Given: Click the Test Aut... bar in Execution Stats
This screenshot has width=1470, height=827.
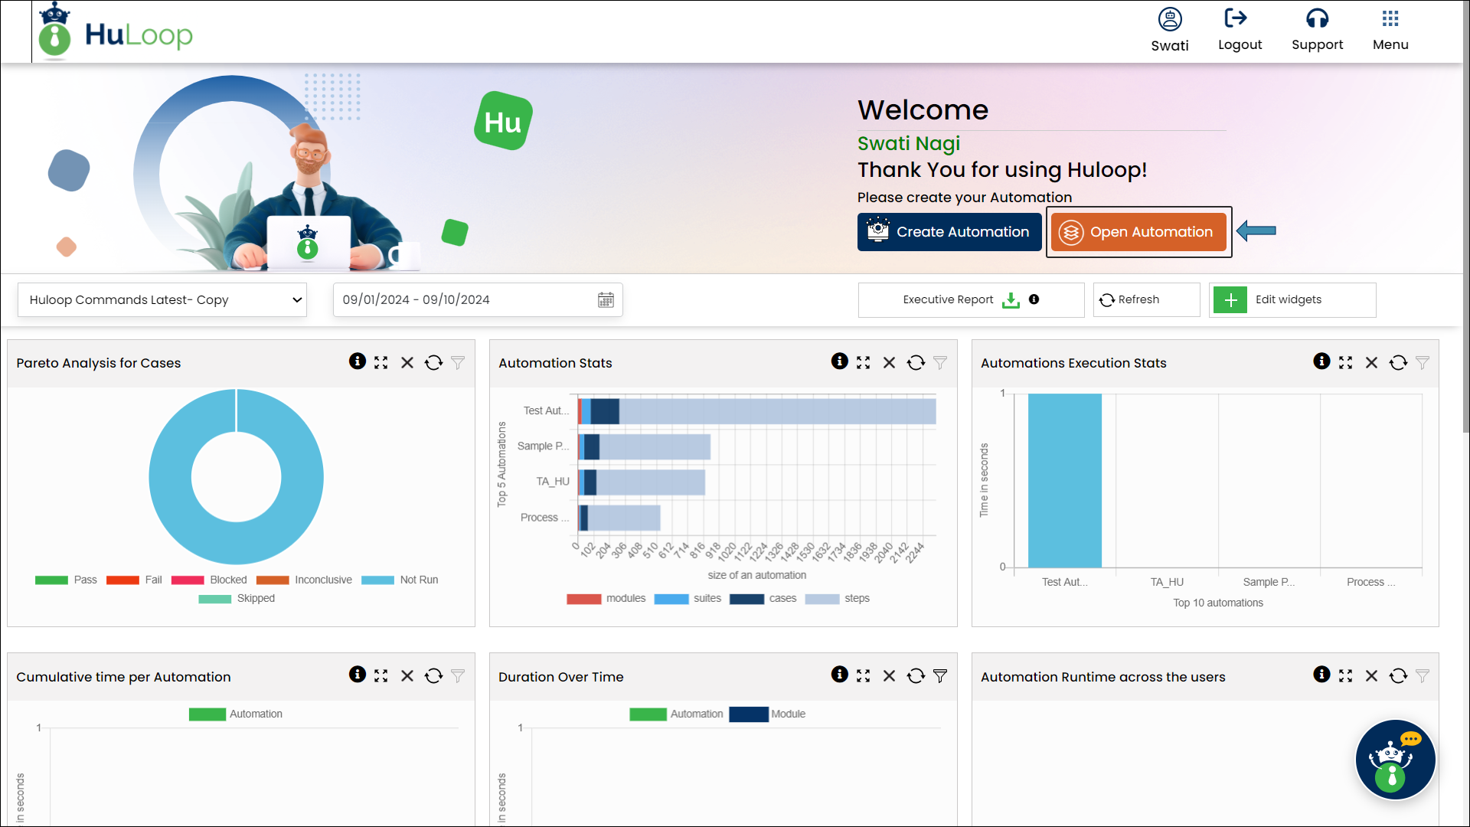Looking at the screenshot, I should (1064, 480).
